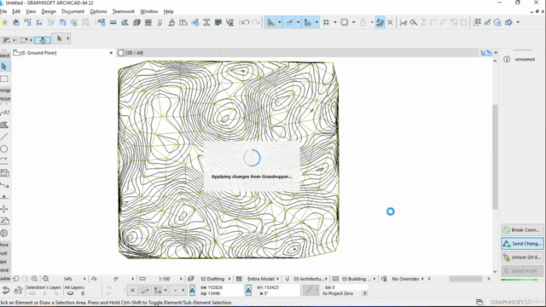Viewport: 546px width, 307px height.
Task: Expand the snap guides options arrow
Action: pos(298,22)
